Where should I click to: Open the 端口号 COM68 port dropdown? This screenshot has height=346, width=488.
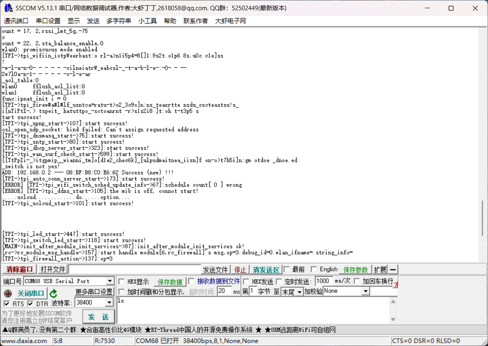(x=110, y=281)
